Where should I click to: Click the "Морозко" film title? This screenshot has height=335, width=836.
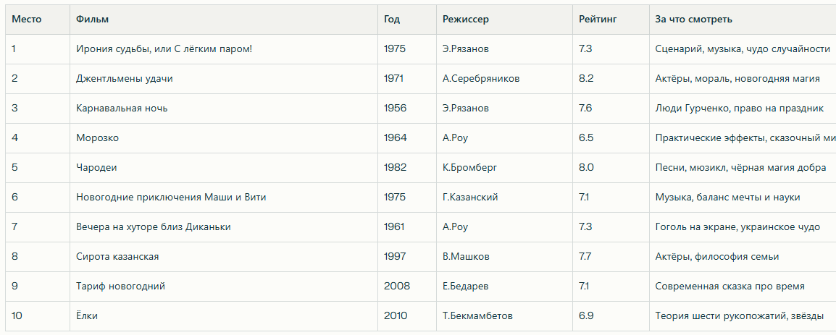click(x=97, y=137)
